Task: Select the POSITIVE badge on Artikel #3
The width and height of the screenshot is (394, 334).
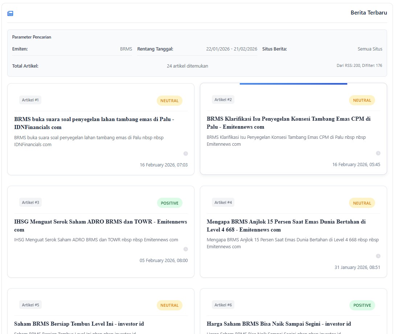Action: pyautogui.click(x=169, y=203)
